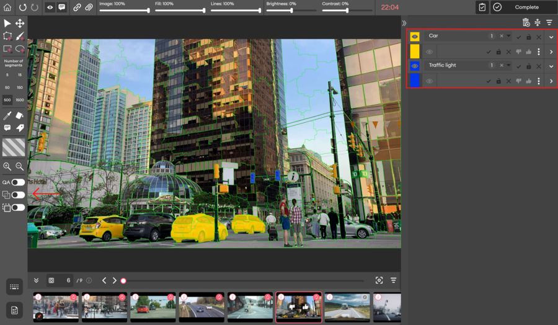Select the move/pan tool
Screen dimensions: 558x325
pyautogui.click(x=20, y=24)
